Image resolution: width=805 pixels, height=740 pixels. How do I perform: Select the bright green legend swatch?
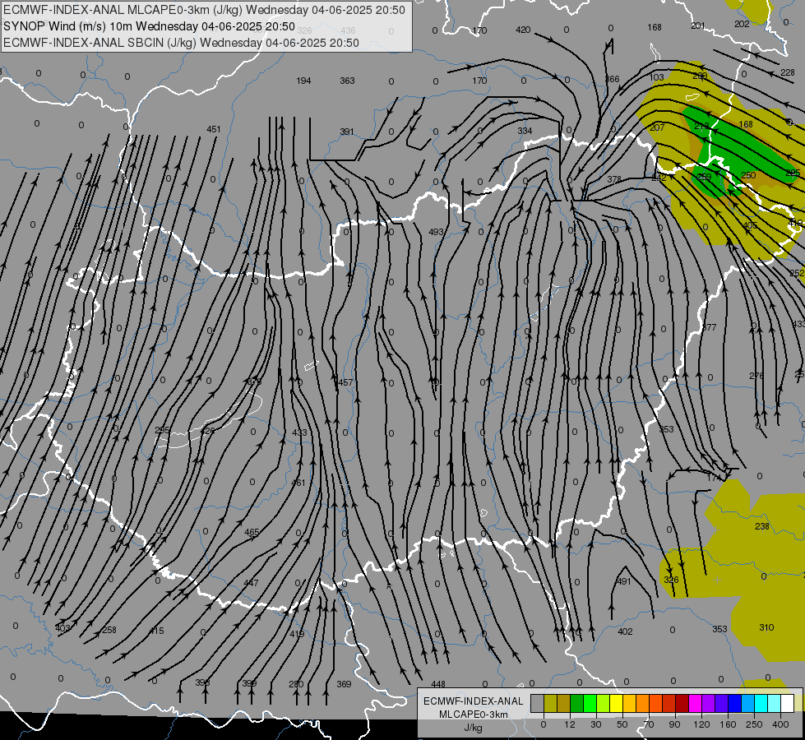tap(590, 703)
